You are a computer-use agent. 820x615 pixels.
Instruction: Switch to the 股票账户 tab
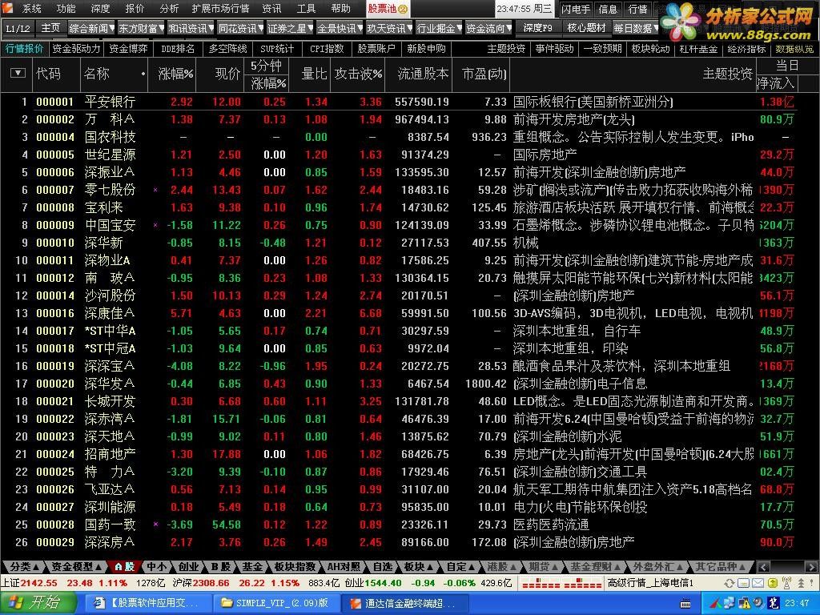pos(376,49)
